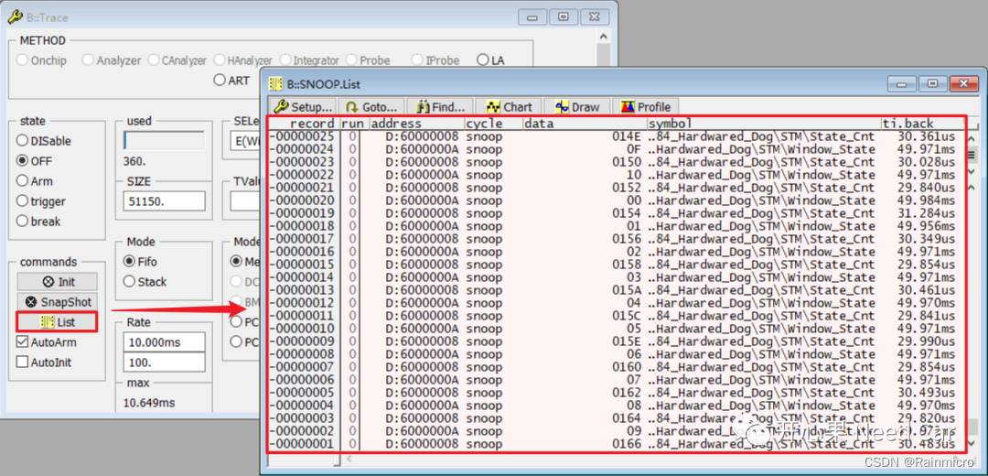This screenshot has height=476, width=988.
Task: Select record -00000013 row
Action: click(x=616, y=290)
